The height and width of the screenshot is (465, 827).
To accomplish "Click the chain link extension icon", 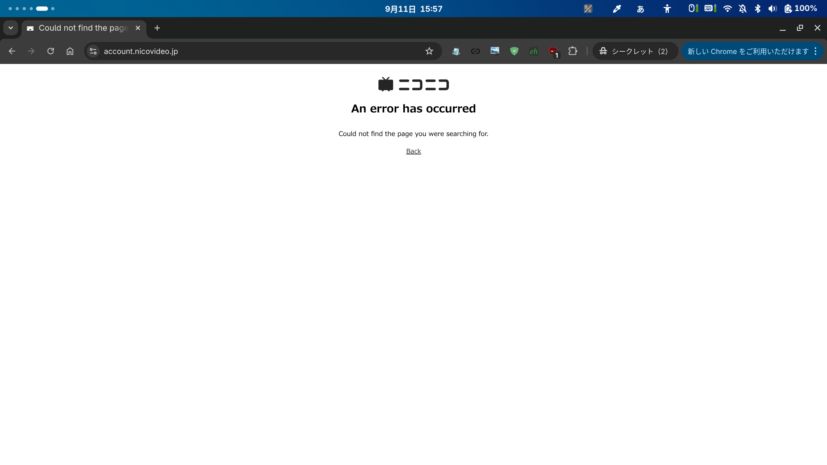I will pos(475,51).
